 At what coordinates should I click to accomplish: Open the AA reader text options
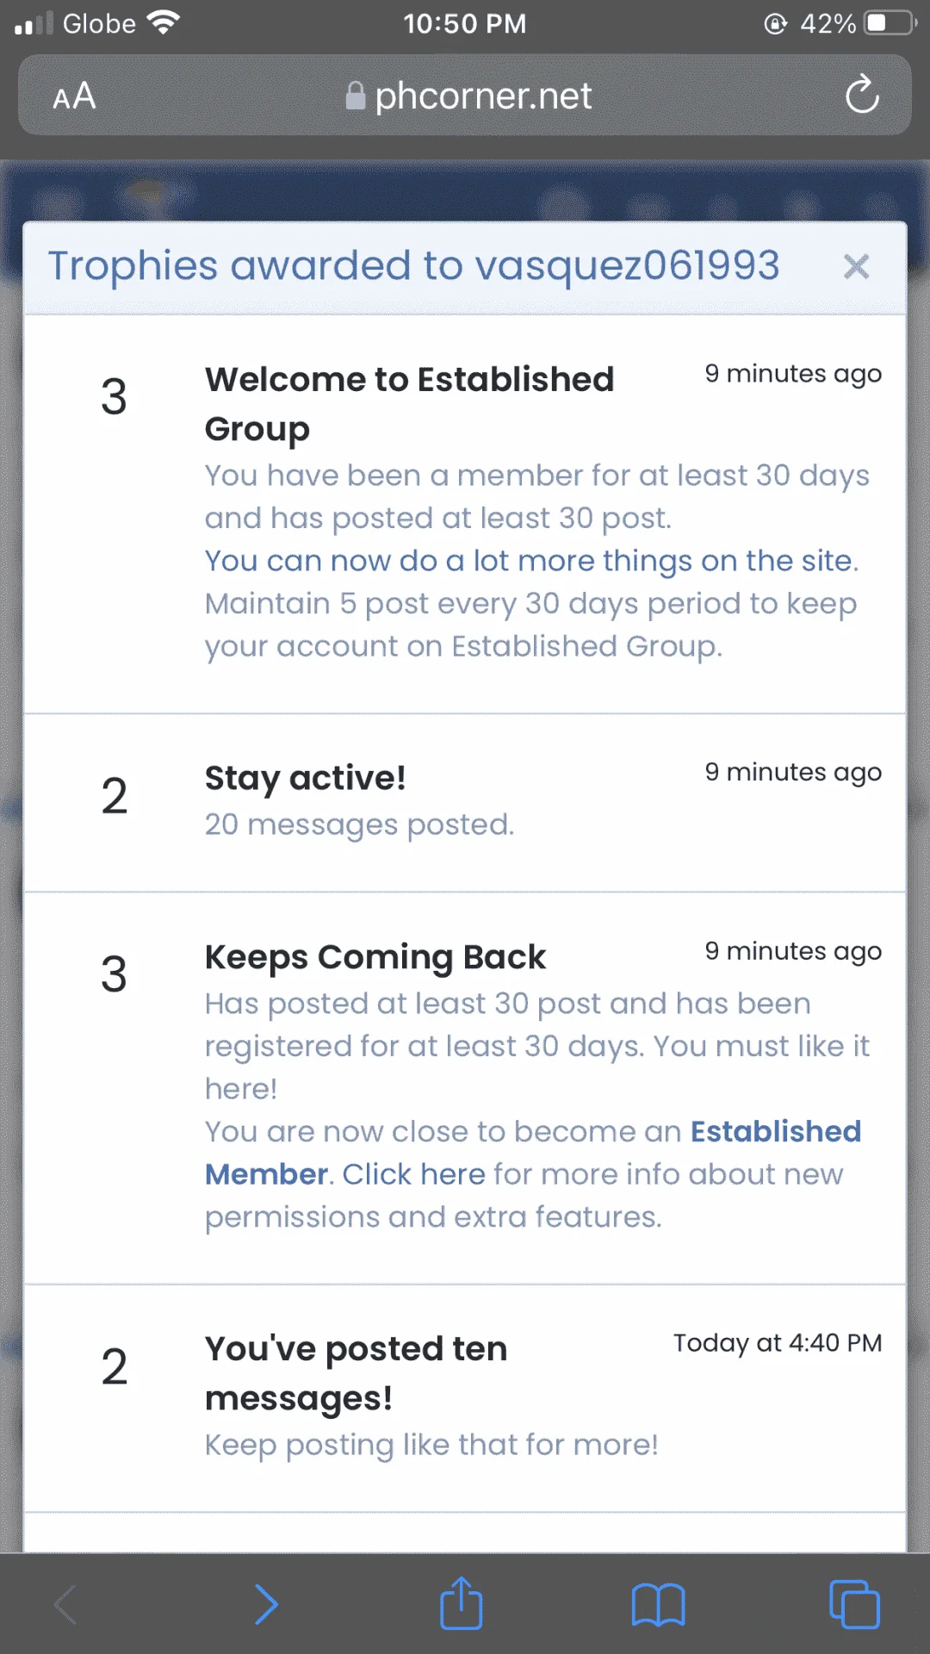(74, 96)
